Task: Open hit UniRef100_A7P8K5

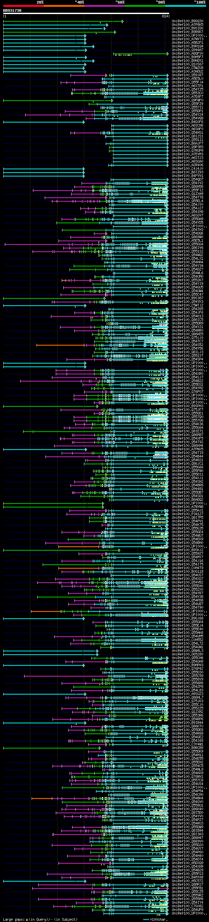Action: click(x=187, y=25)
